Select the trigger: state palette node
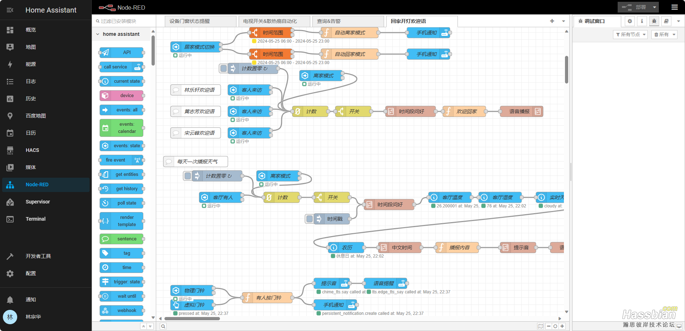Image resolution: width=685 pixels, height=331 pixels. 121,282
